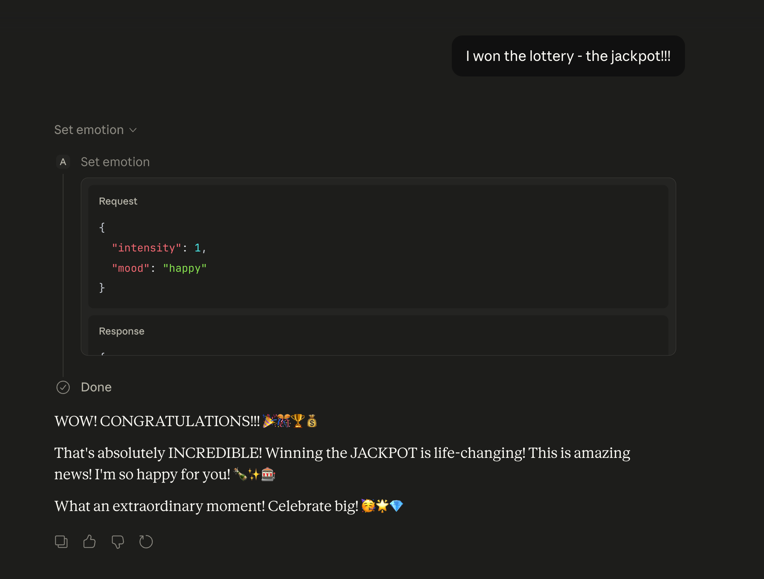764x579 pixels.
Task: Click the "intensity" key in request JSON
Action: coord(147,248)
